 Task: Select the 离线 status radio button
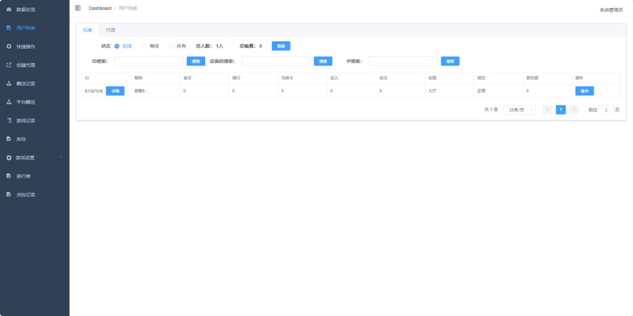(143, 46)
